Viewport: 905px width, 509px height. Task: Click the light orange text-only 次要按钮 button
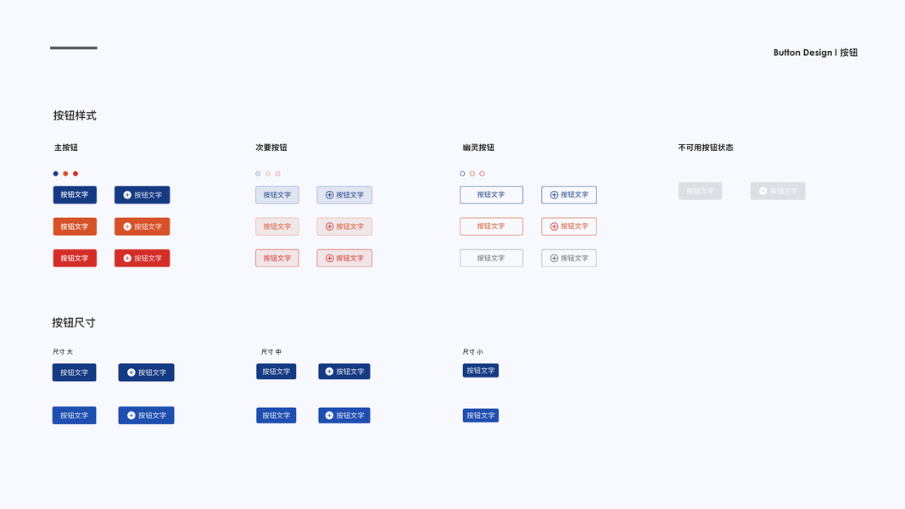(x=277, y=227)
